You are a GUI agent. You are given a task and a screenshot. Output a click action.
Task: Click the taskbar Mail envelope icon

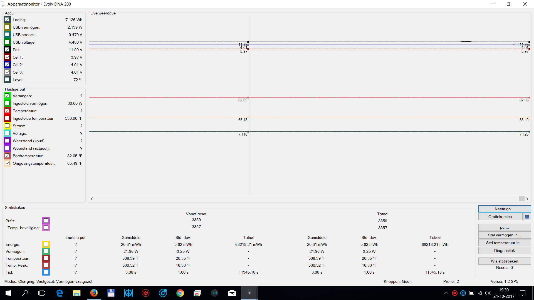[x=232, y=293]
